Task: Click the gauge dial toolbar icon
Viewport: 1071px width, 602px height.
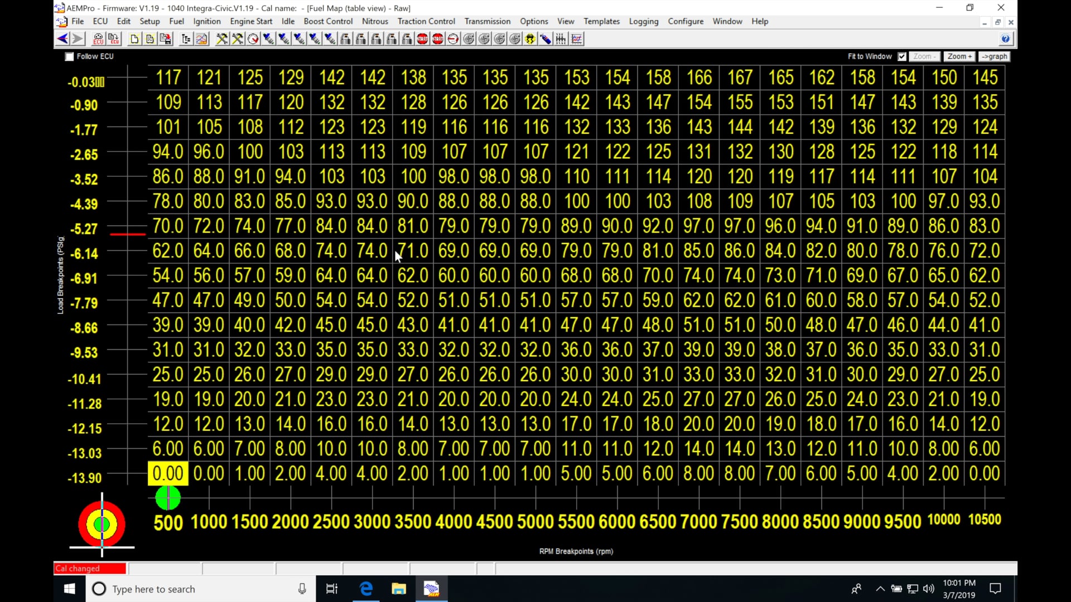Action: tap(253, 39)
